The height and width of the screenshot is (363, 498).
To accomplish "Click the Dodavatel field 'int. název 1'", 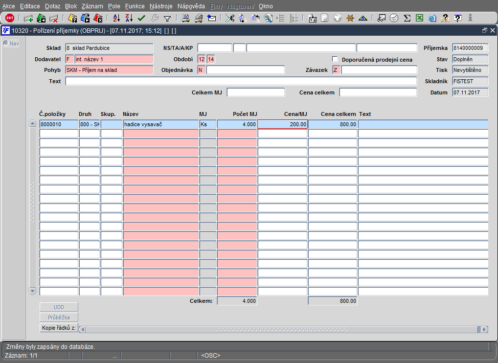I will (x=113, y=59).
